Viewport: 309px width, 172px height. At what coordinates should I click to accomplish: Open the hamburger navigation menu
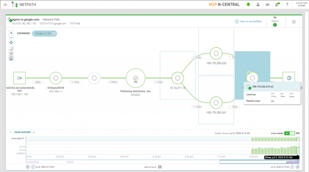pyautogui.click(x=5, y=5)
